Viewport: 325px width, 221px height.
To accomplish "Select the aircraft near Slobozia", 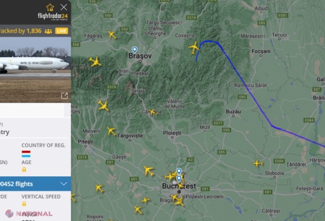I will coord(258,163).
